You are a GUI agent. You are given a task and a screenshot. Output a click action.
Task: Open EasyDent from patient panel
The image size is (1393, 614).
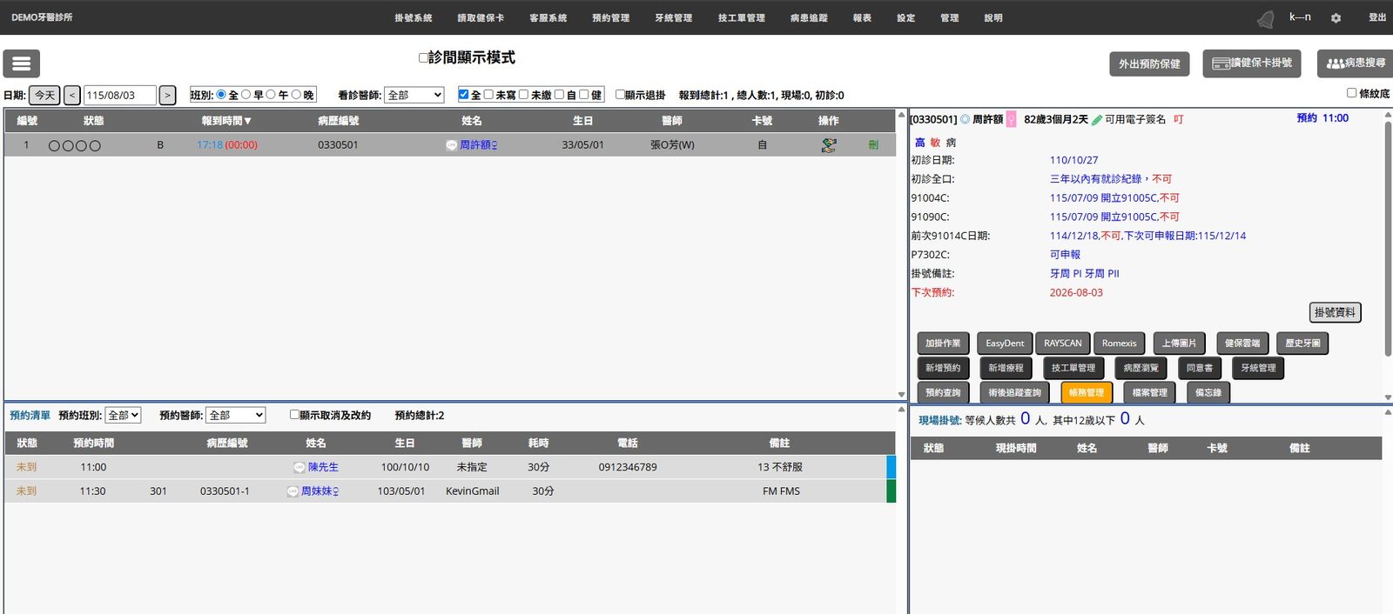pyautogui.click(x=1005, y=344)
